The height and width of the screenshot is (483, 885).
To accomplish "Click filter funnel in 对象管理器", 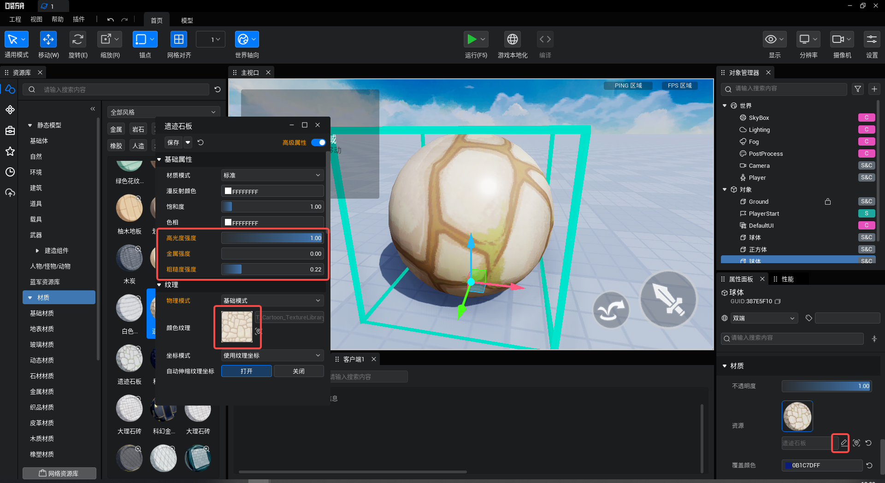I will click(x=858, y=89).
